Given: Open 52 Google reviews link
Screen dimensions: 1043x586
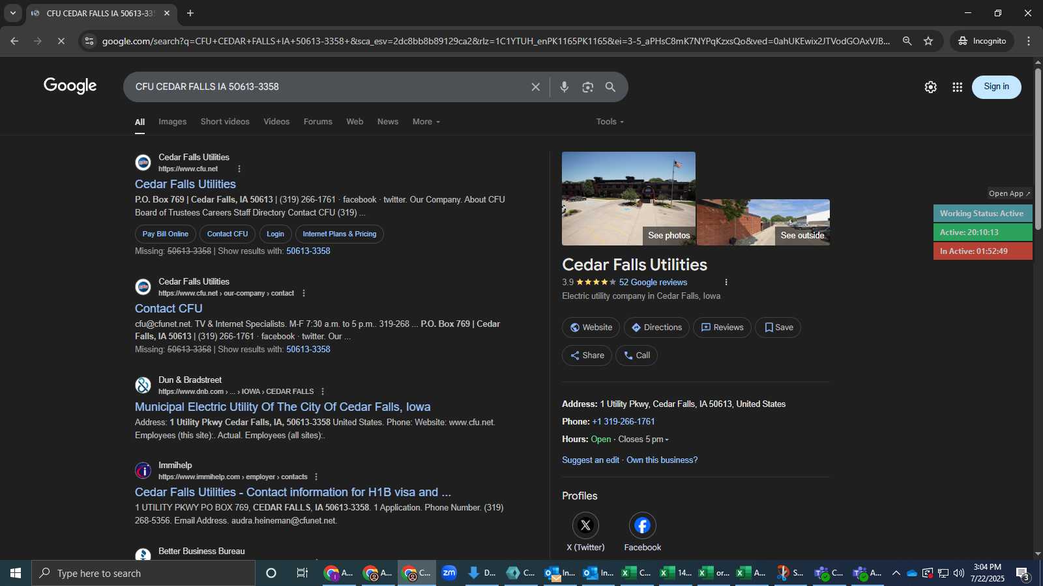Looking at the screenshot, I should [x=653, y=282].
